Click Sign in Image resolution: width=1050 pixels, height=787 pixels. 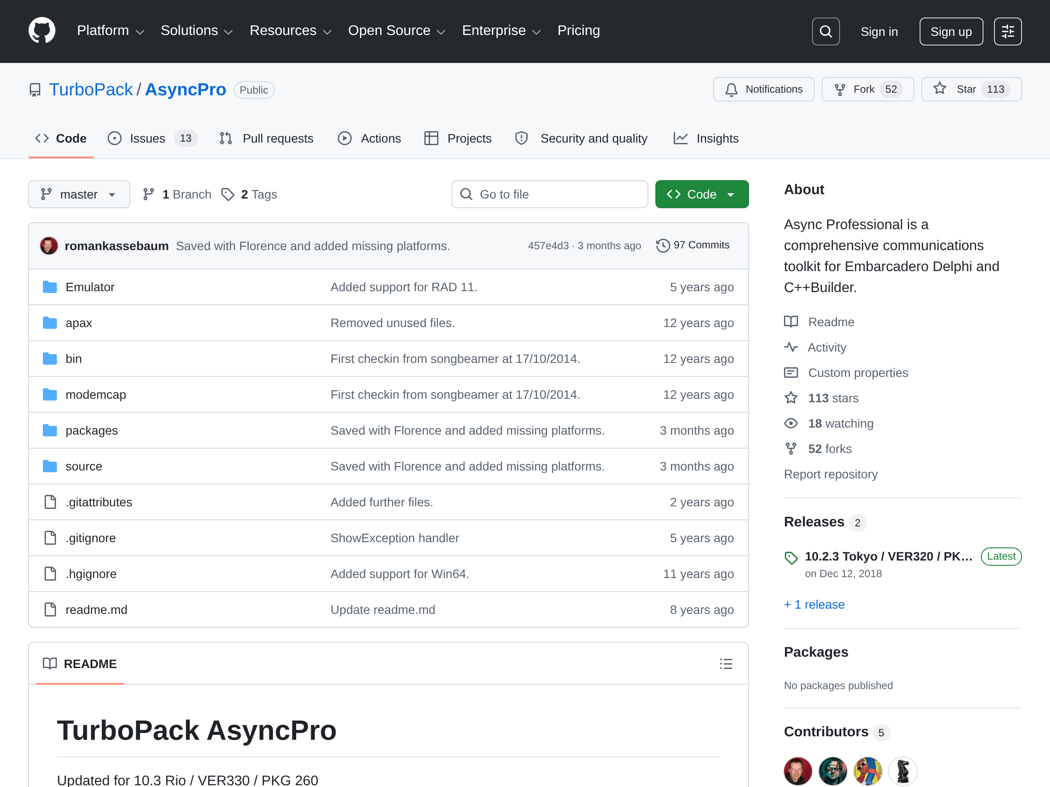pyautogui.click(x=879, y=32)
